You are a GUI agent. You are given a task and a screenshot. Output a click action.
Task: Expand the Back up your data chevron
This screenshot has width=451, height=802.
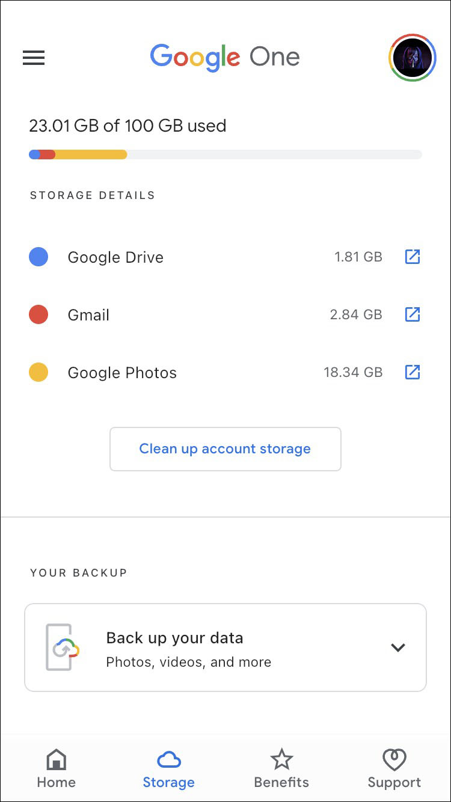(398, 647)
